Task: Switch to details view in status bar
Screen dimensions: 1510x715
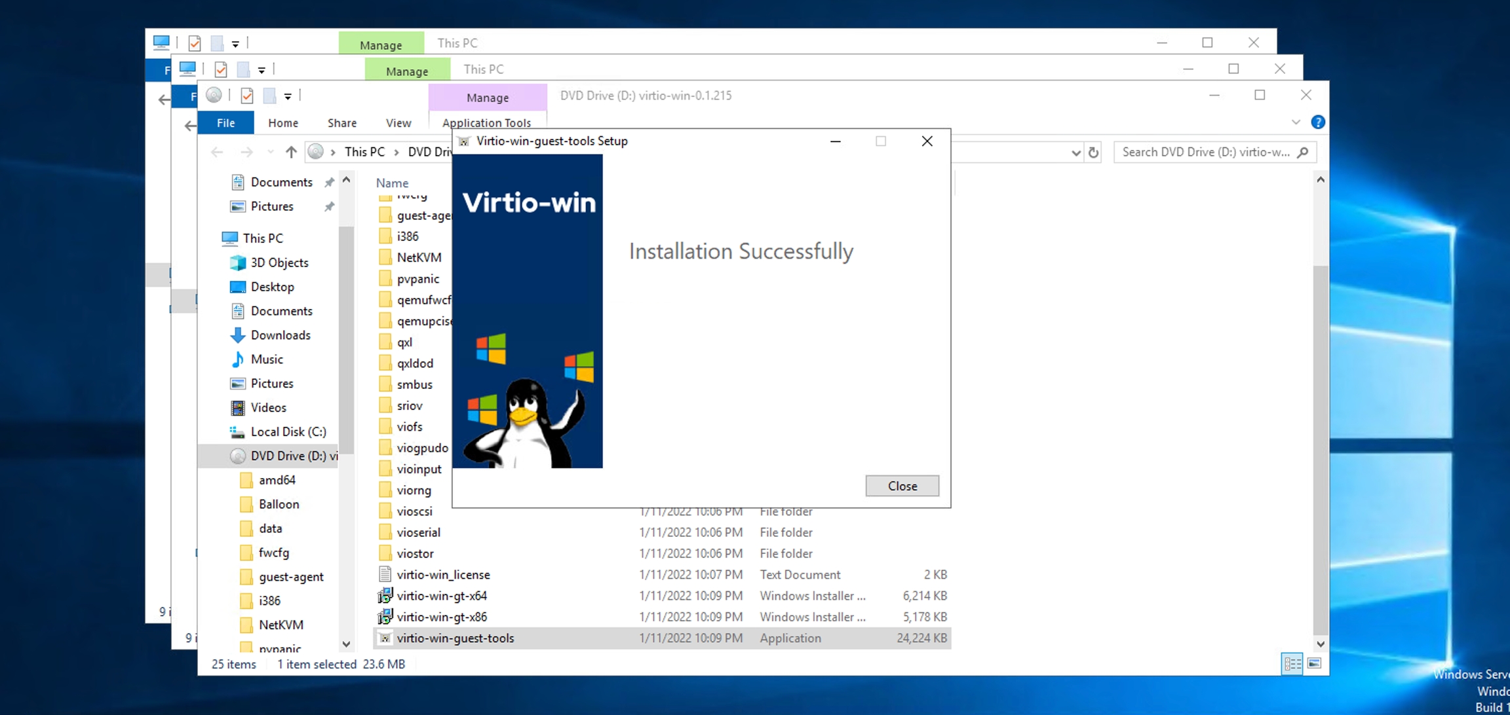Action: point(1292,664)
